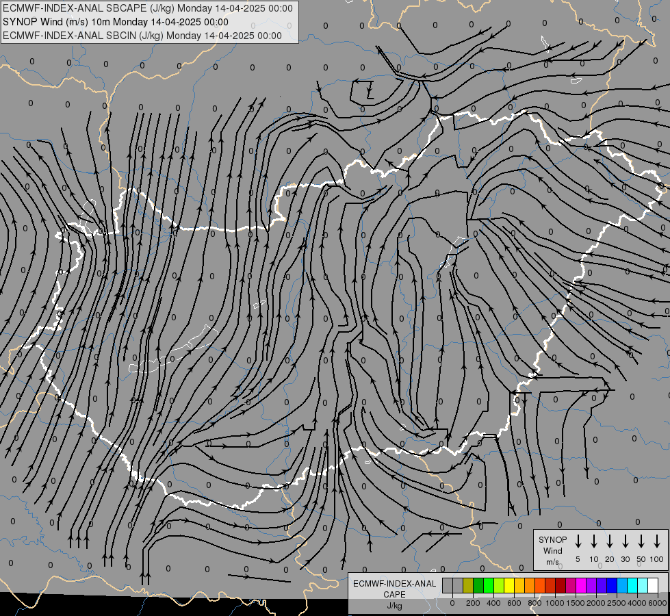Click the 10 m/s wind arrow in legend
The image size is (670, 616).
[594, 541]
